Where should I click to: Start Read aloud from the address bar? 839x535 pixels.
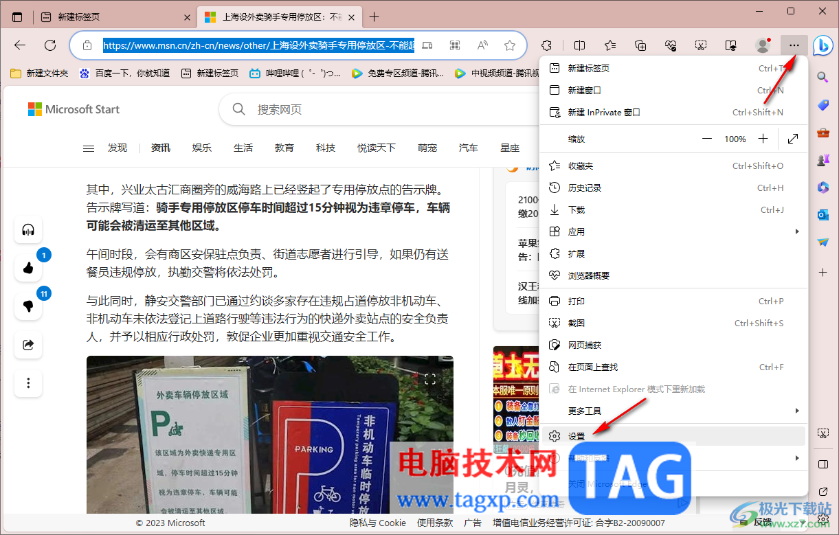[482, 45]
